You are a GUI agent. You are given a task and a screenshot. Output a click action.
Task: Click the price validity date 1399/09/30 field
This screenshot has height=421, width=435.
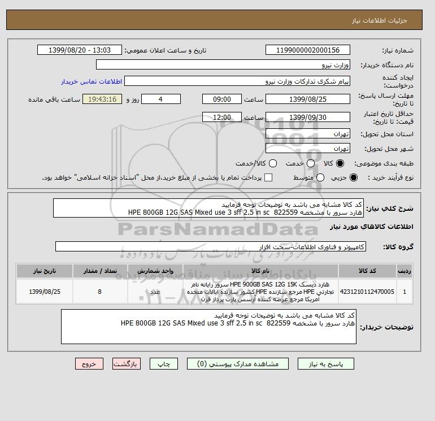[x=308, y=117]
